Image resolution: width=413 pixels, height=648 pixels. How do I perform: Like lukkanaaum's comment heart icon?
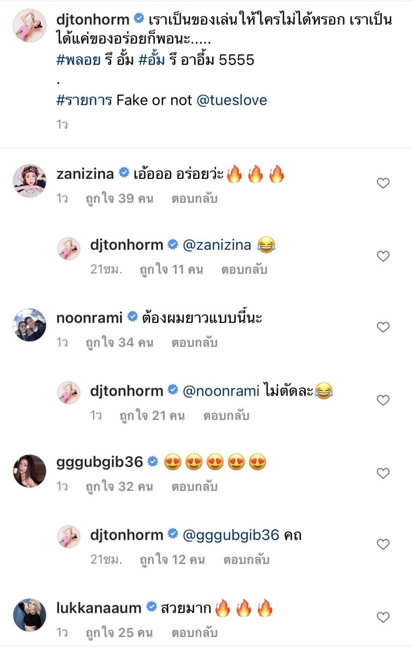[383, 617]
